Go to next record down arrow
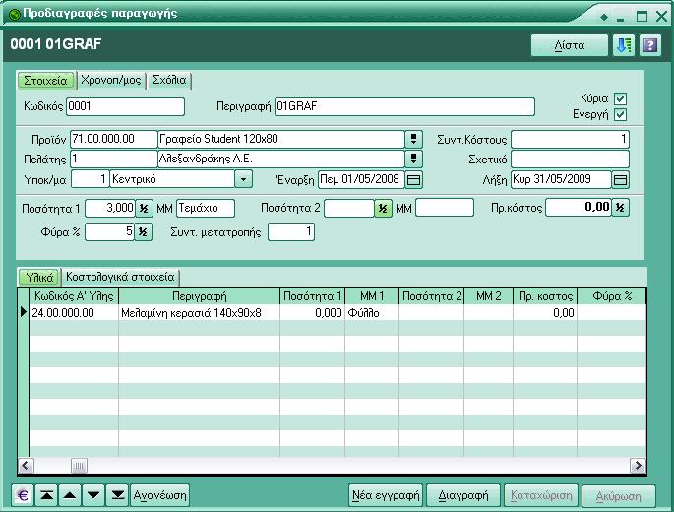This screenshot has height=512, width=674. point(93,495)
